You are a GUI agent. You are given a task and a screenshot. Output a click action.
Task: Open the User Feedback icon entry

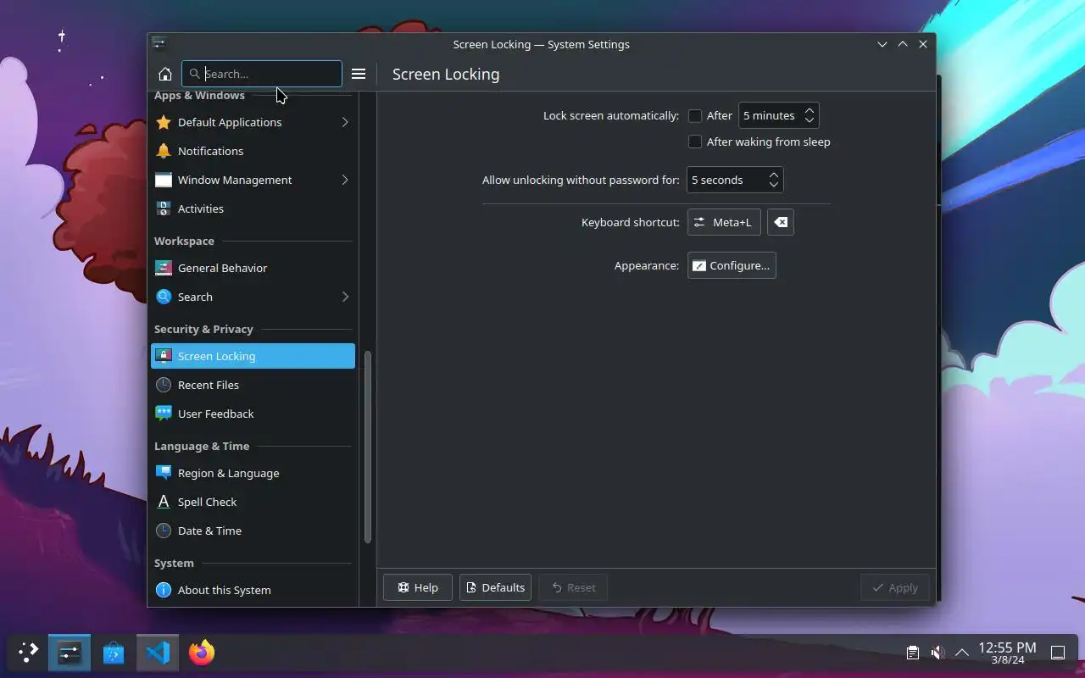pyautogui.click(x=164, y=414)
